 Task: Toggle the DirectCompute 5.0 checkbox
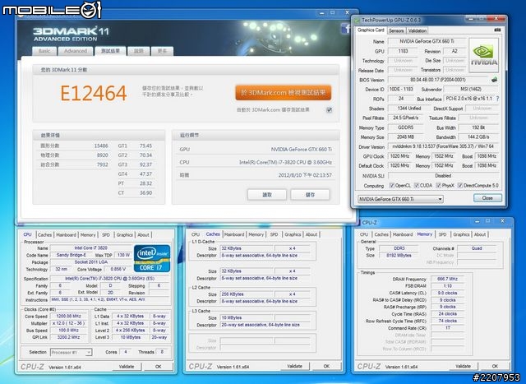click(x=460, y=185)
